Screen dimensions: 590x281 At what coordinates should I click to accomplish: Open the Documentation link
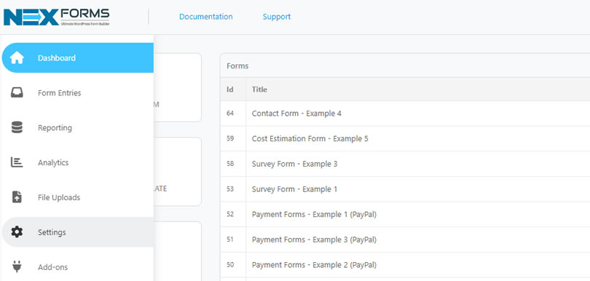tap(206, 17)
